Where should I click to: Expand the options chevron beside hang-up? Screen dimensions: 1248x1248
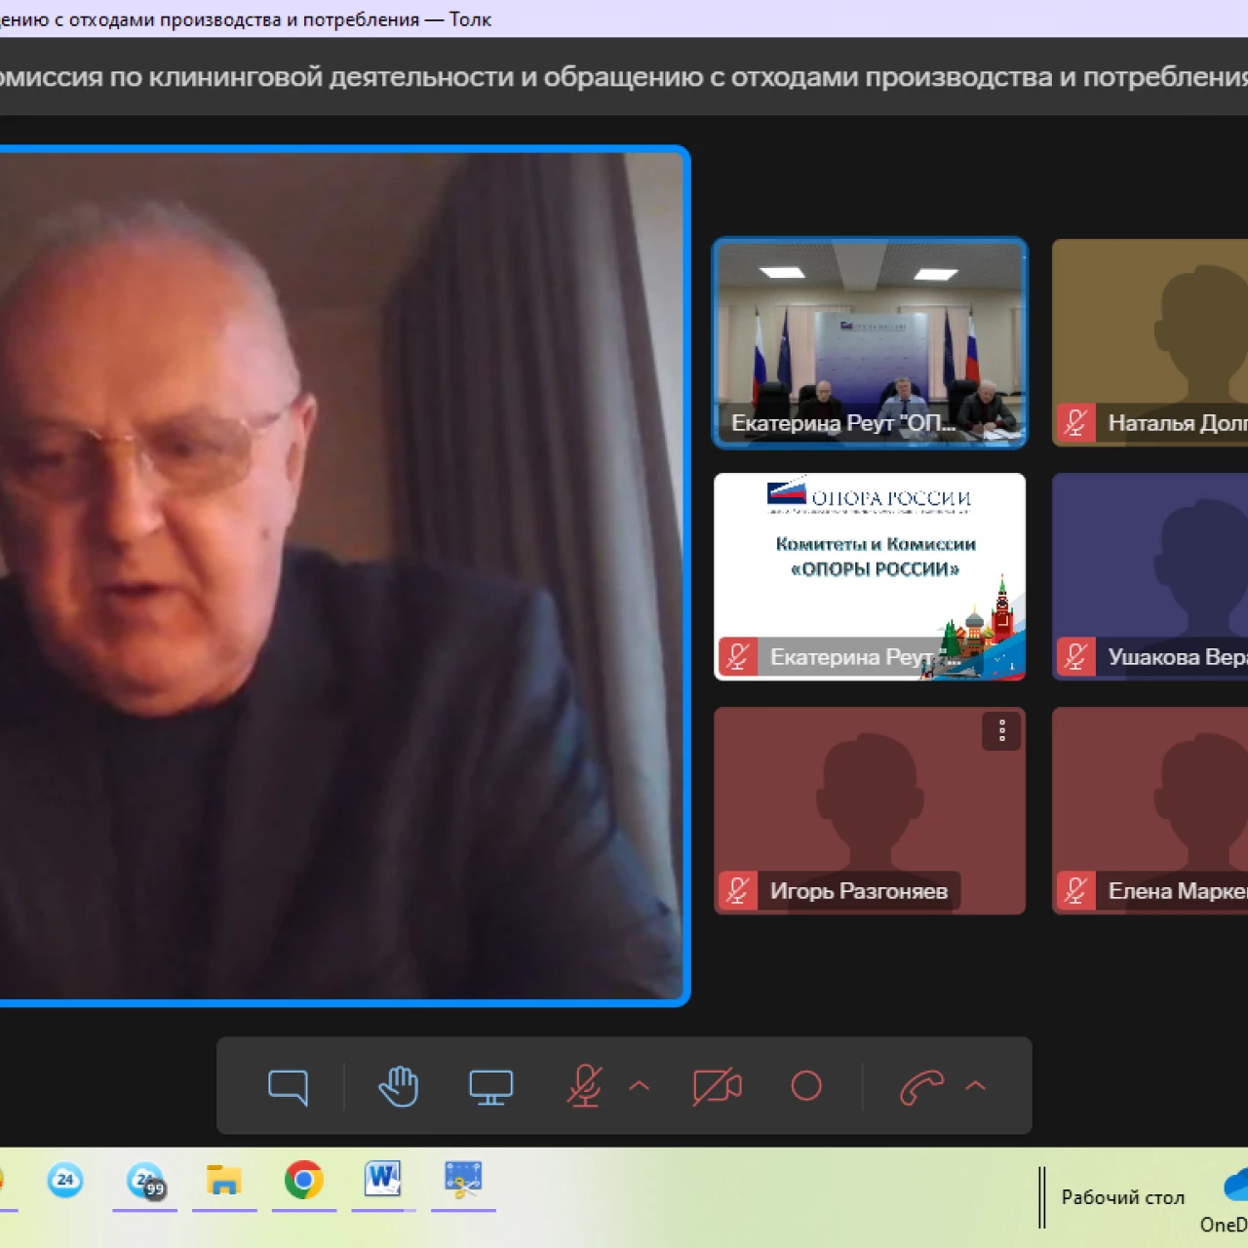click(x=975, y=1085)
